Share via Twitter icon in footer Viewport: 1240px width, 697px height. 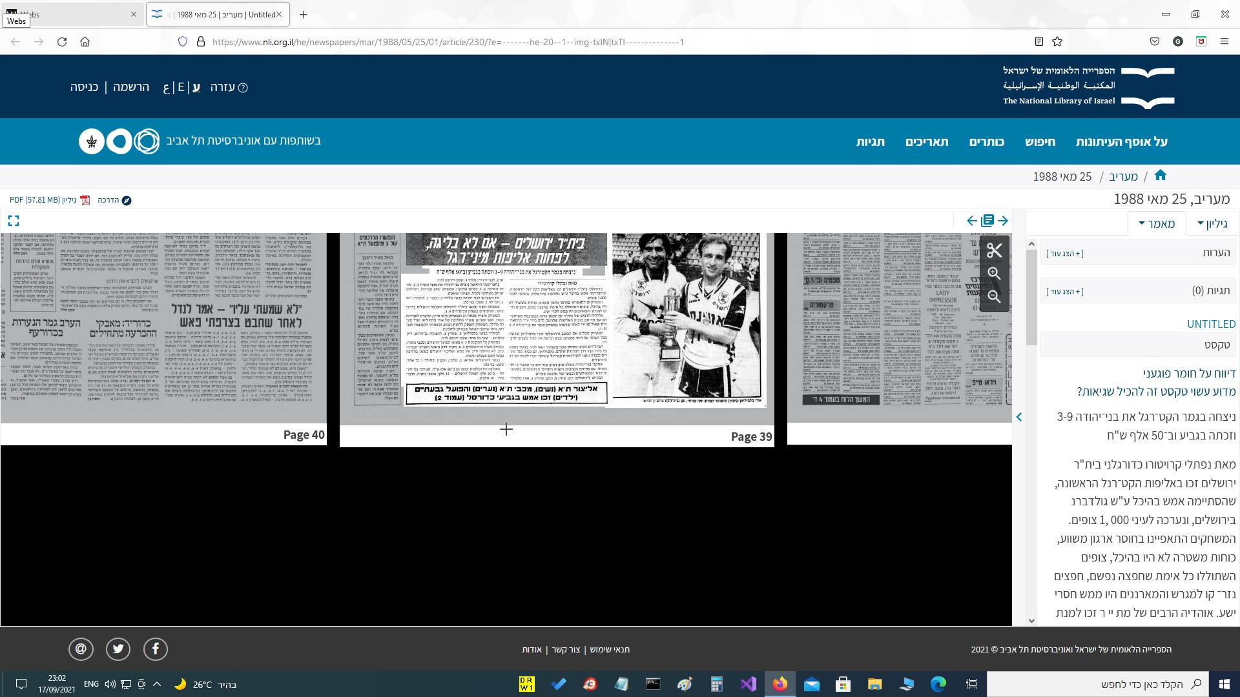[118, 649]
